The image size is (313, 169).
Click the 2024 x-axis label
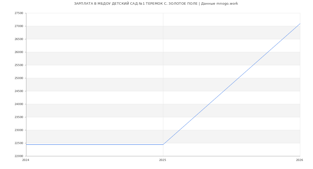click(26, 160)
